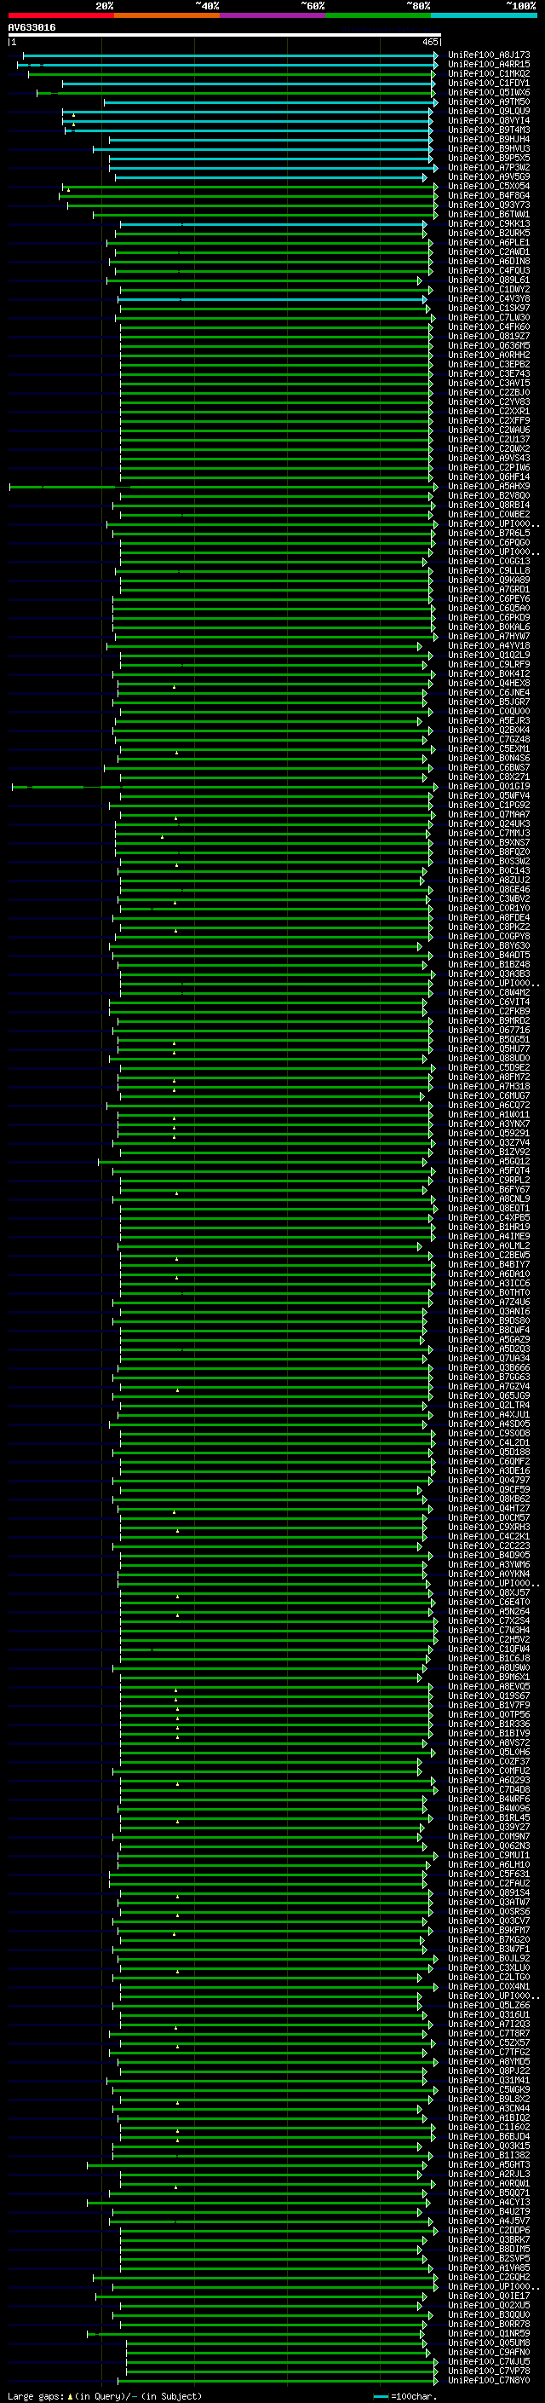The width and height of the screenshot is (545, 2403).
Task: Open hit UniRef100_C1MKQ2
Action: (x=489, y=73)
